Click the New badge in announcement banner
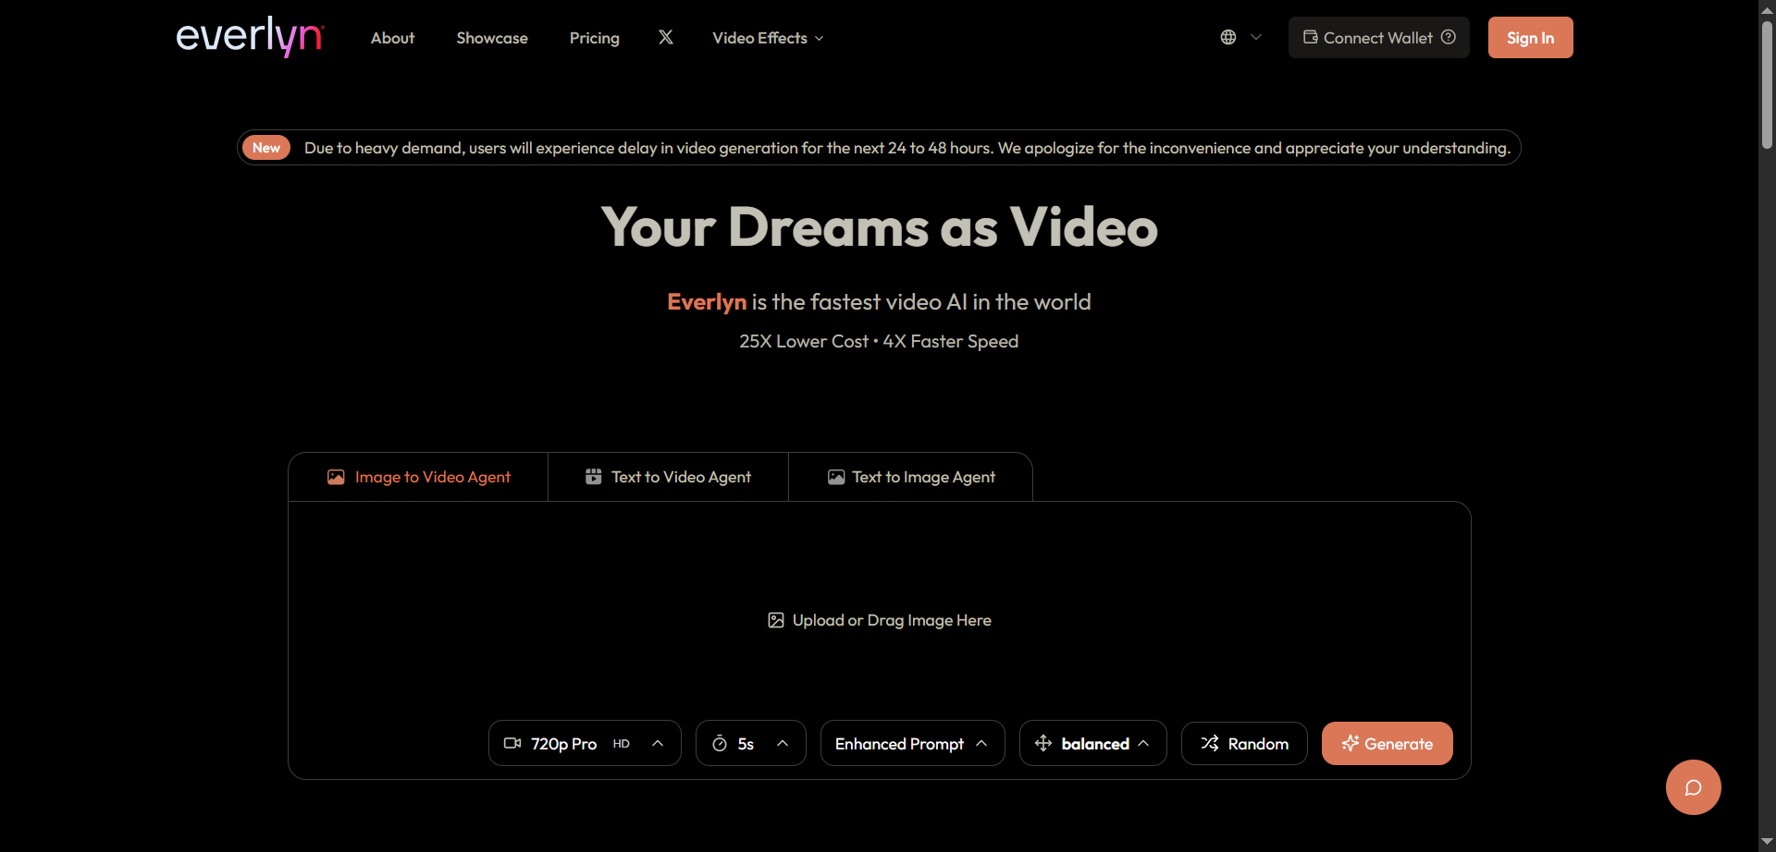1776x852 pixels. pos(266,148)
